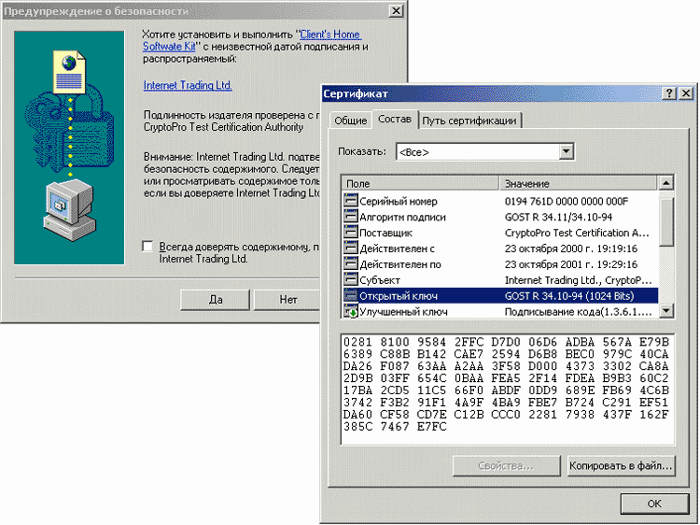The width and height of the screenshot is (700, 525).
Task: Select the Серийный номер row text
Action: point(399,201)
